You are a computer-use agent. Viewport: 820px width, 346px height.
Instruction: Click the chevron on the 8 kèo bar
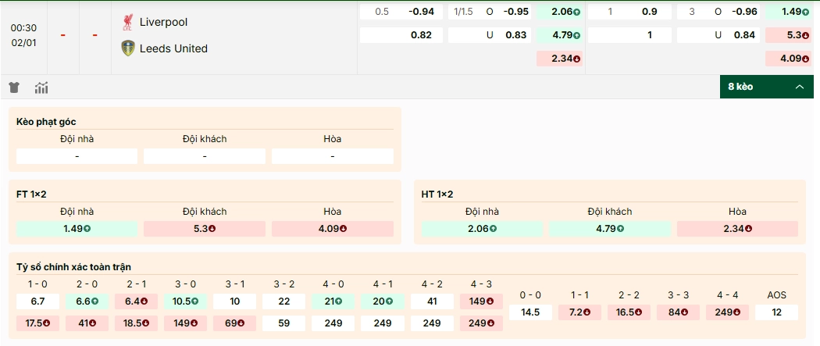pos(799,87)
